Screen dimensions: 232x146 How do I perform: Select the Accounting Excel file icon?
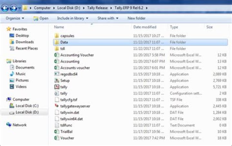tap(57, 61)
